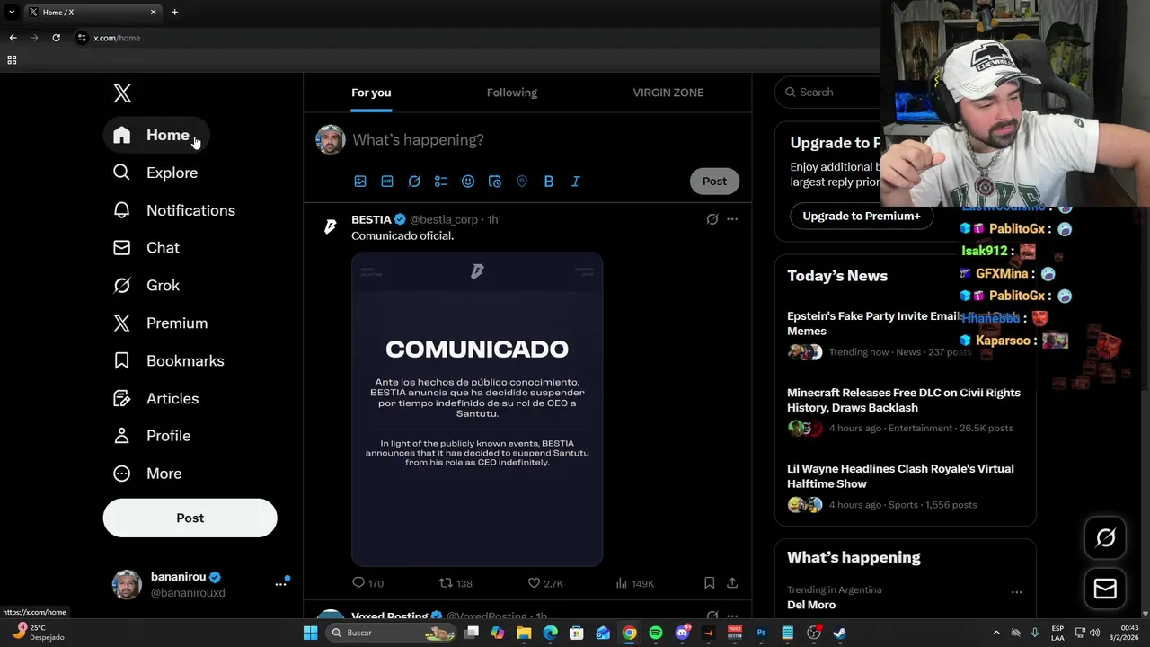This screenshot has width=1150, height=647.
Task: Add a poll via composer icon
Action: point(441,182)
